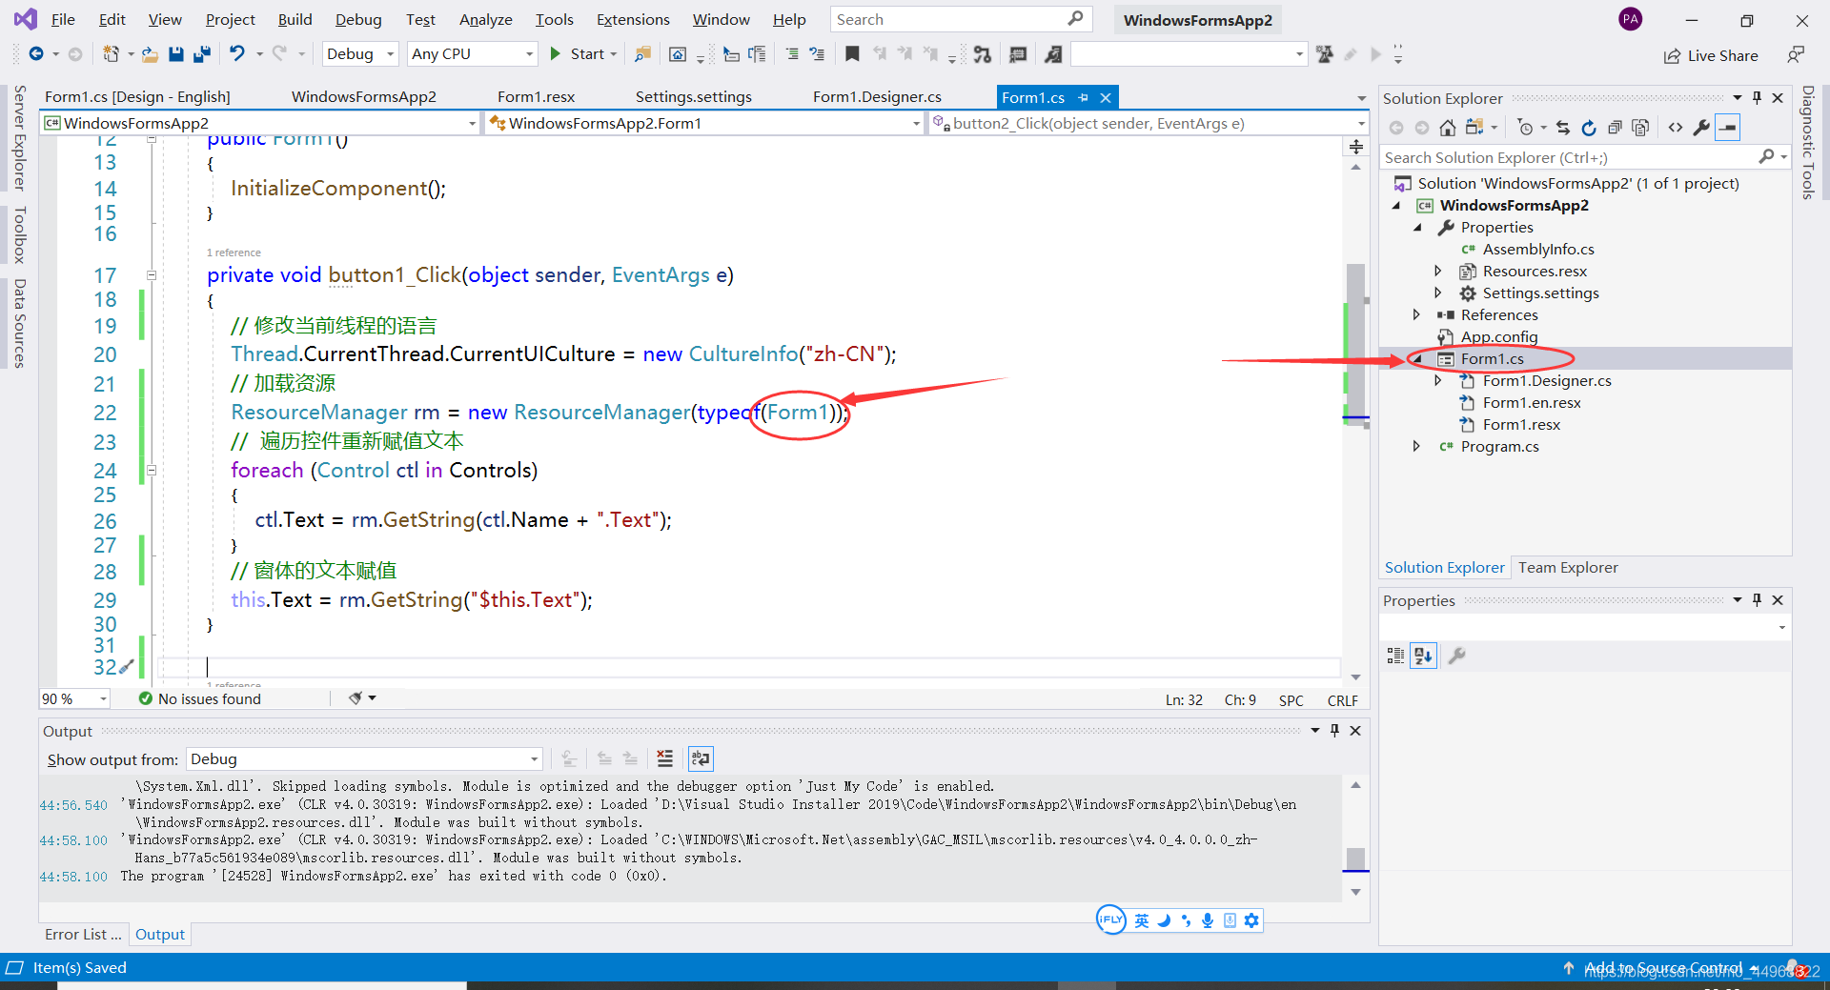Open the Build menu
This screenshot has width=1830, height=990.
[x=294, y=19]
